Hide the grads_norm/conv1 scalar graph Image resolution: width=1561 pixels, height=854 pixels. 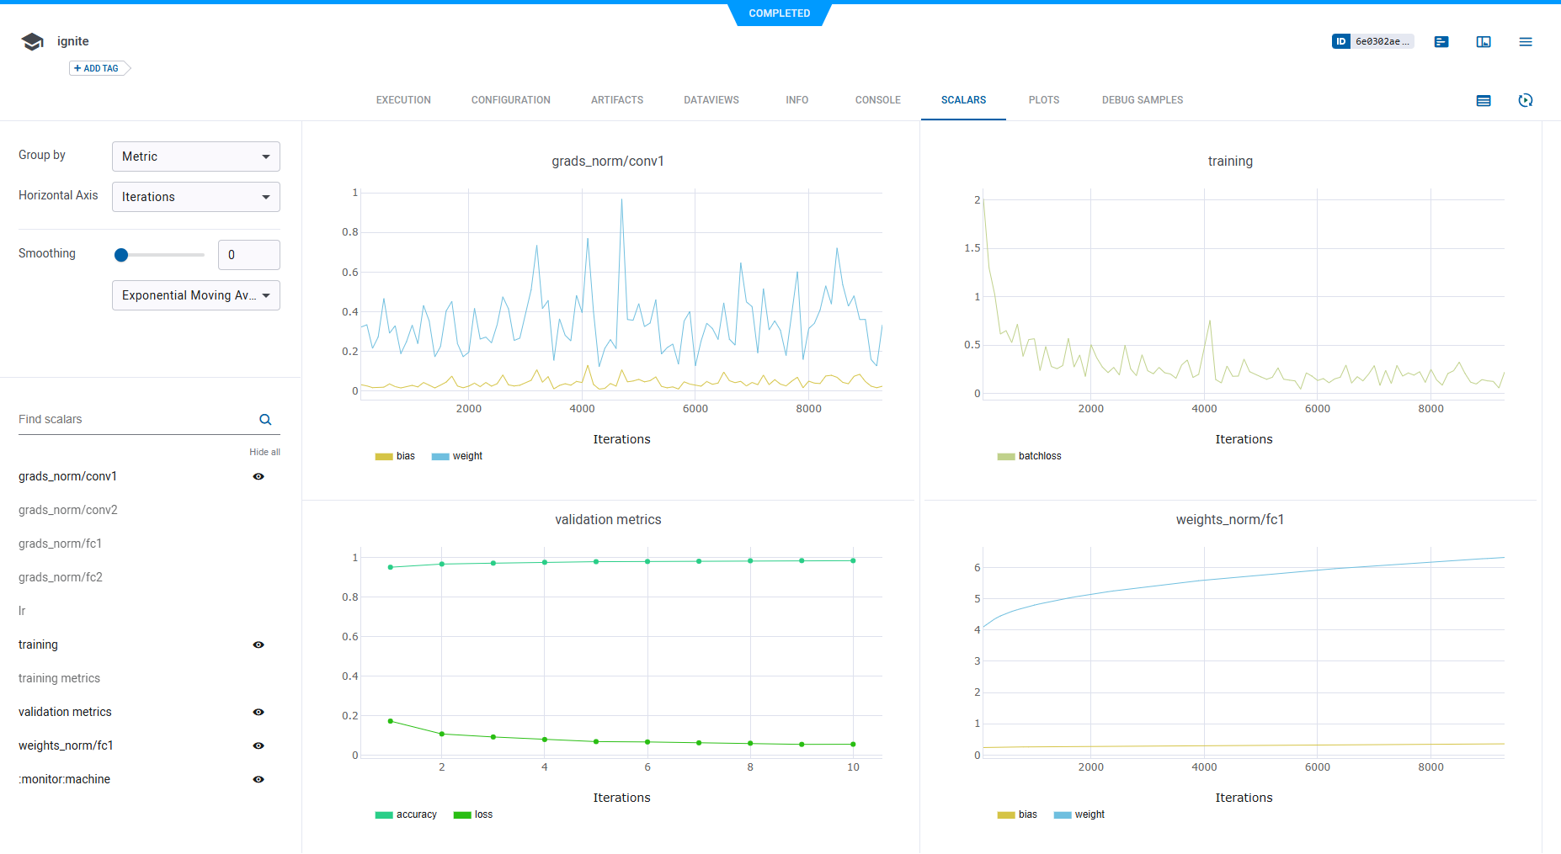click(258, 476)
